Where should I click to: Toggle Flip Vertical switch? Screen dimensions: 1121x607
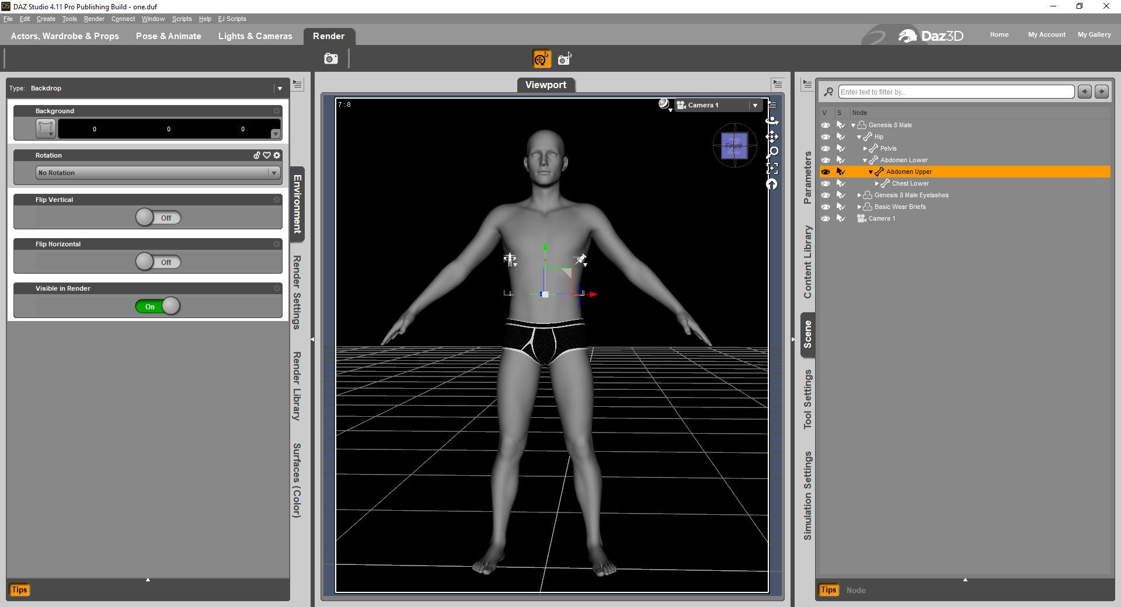pos(158,218)
